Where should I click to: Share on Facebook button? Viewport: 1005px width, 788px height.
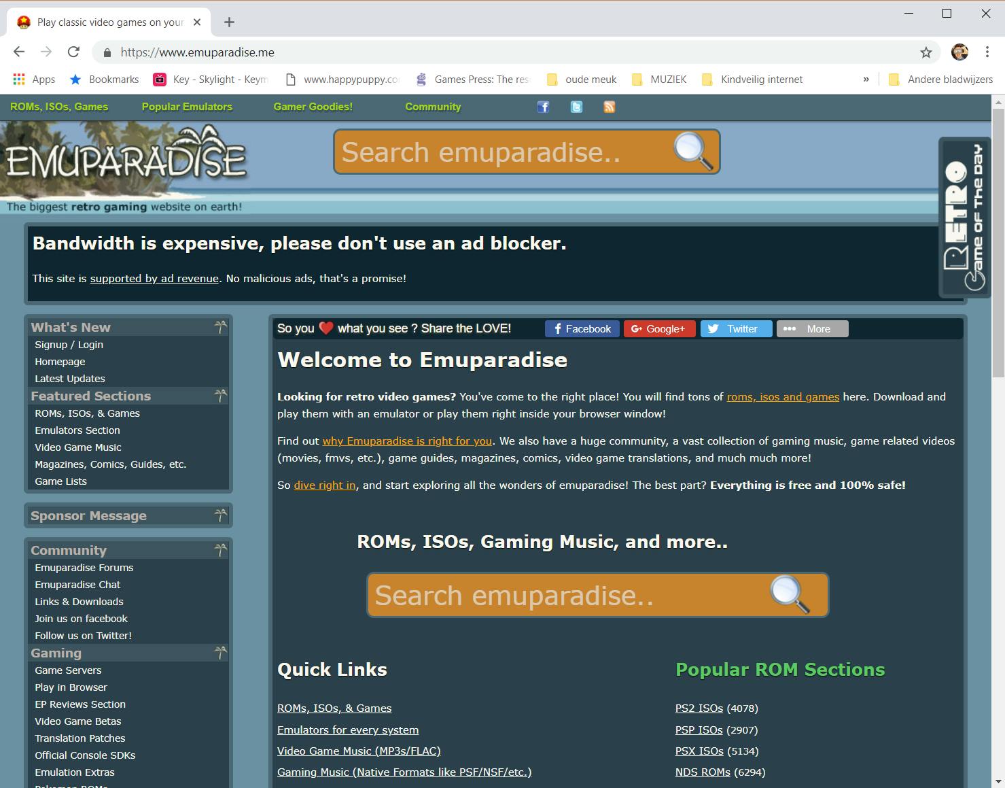pos(582,329)
